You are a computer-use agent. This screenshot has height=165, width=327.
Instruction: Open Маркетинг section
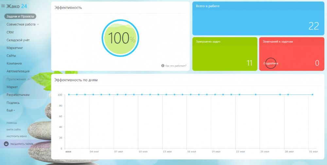point(15,48)
